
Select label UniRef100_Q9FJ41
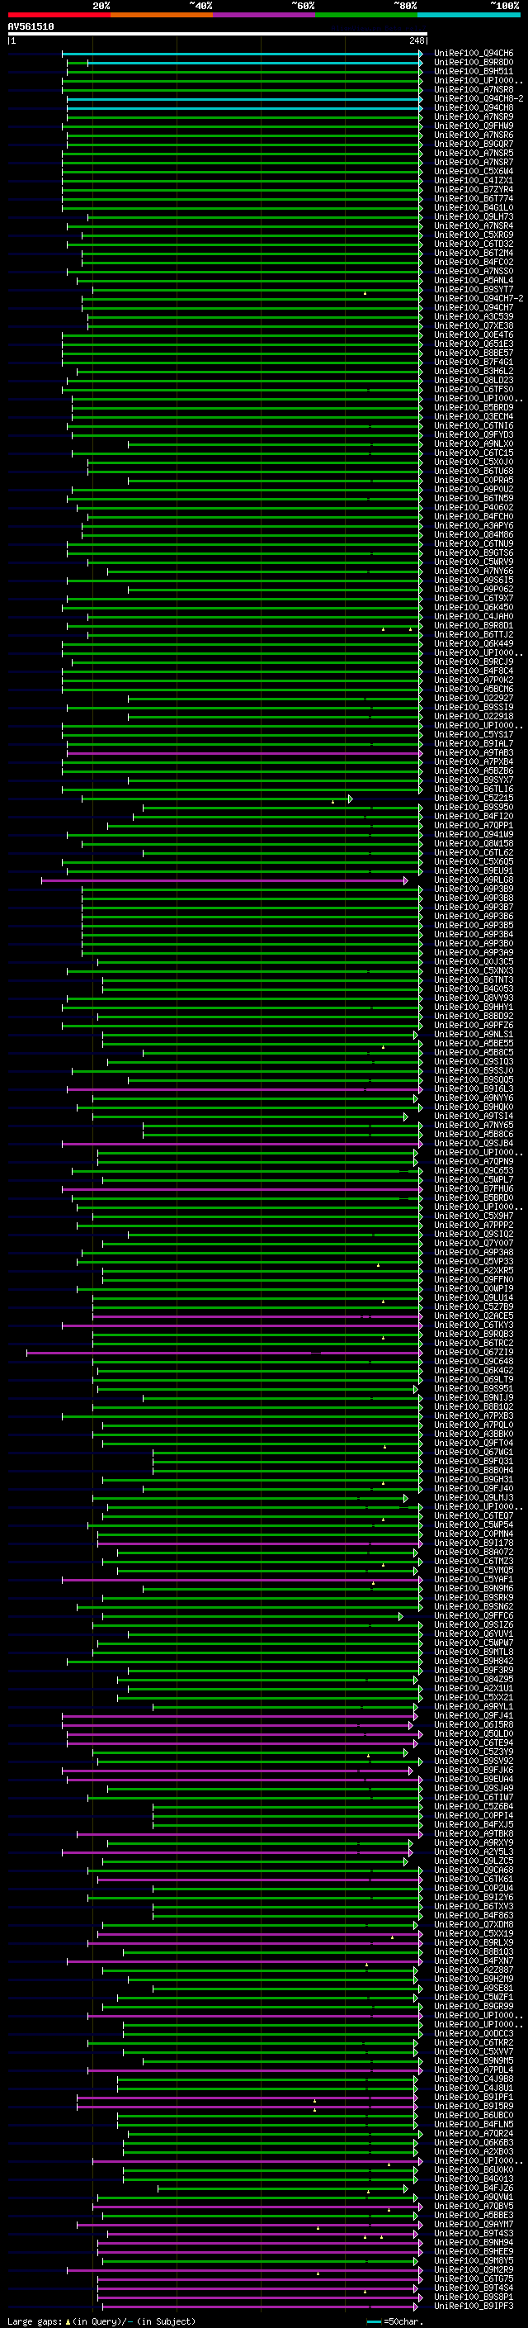coord(474,1716)
